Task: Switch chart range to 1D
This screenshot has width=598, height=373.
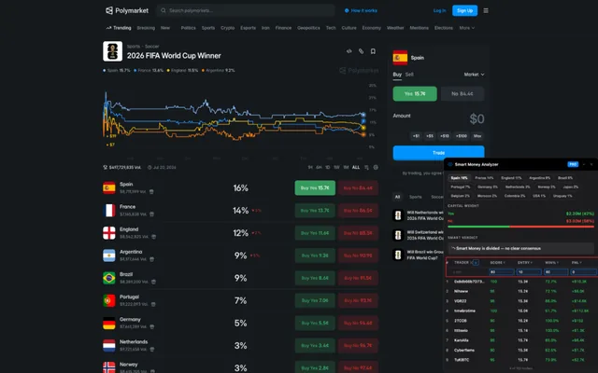Action: tap(328, 168)
